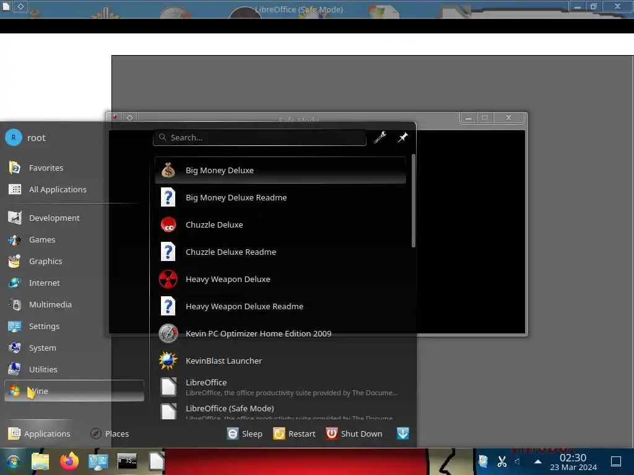
Task: Open system settings icon in taskbar
Action: (x=98, y=461)
